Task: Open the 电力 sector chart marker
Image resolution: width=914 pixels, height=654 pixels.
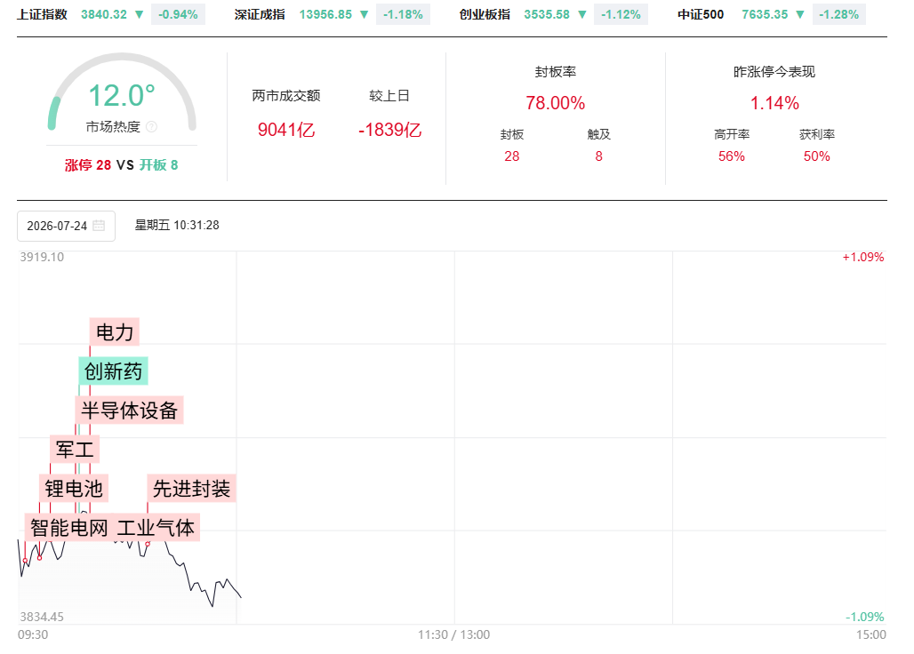Action: click(114, 332)
